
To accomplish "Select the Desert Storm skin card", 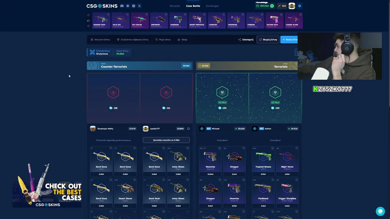I will pyautogui.click(x=125, y=193).
